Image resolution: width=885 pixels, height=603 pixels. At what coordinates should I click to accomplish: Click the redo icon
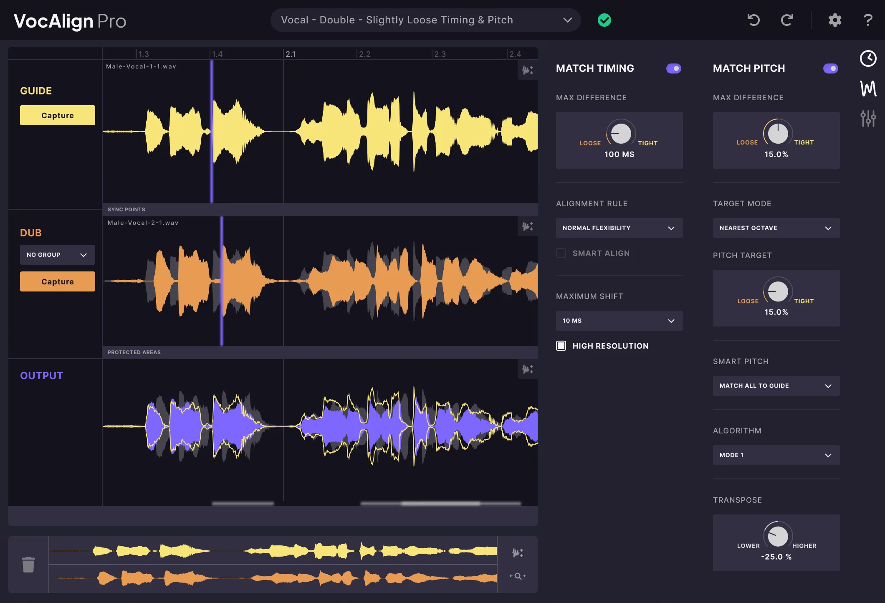[787, 20]
